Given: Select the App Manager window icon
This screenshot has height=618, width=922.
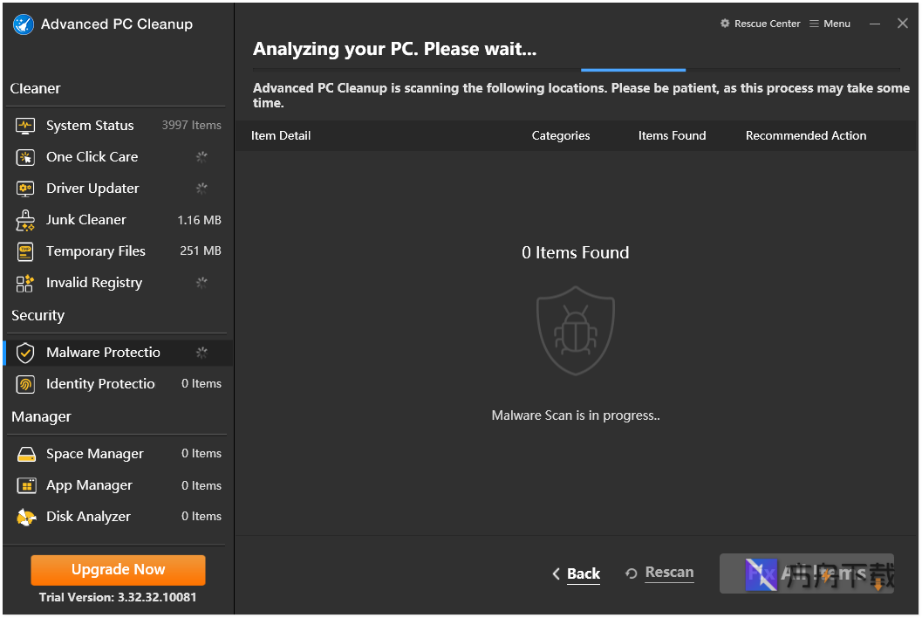Looking at the screenshot, I should point(26,485).
